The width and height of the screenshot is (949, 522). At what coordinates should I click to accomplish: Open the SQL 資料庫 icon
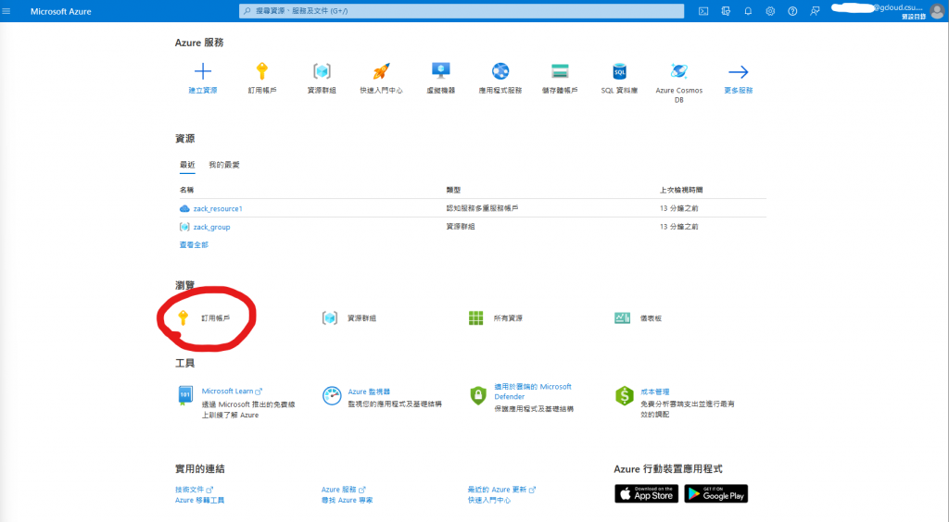(x=619, y=71)
